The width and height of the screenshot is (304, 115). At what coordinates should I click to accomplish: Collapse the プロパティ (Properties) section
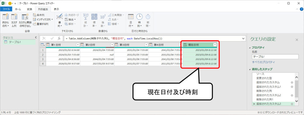point(250,48)
